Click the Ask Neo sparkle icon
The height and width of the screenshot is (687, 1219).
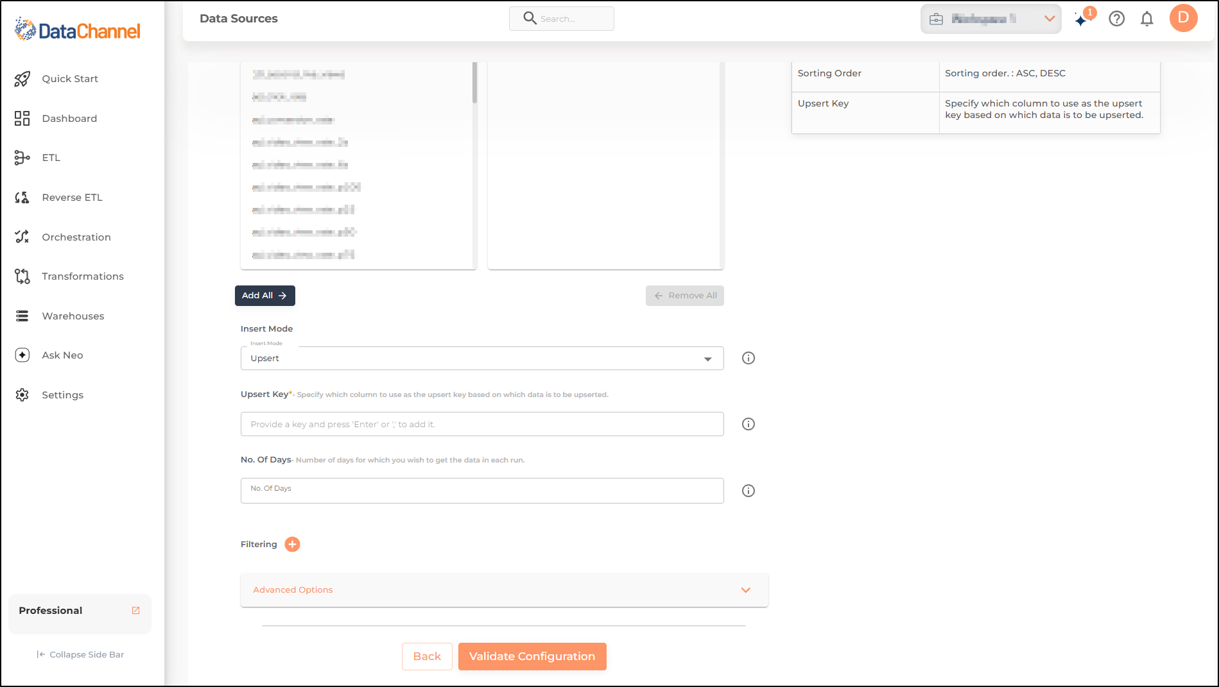pyautogui.click(x=22, y=355)
